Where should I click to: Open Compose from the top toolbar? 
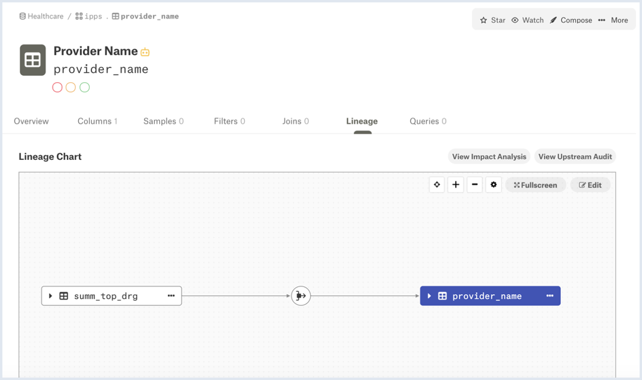[x=571, y=20]
